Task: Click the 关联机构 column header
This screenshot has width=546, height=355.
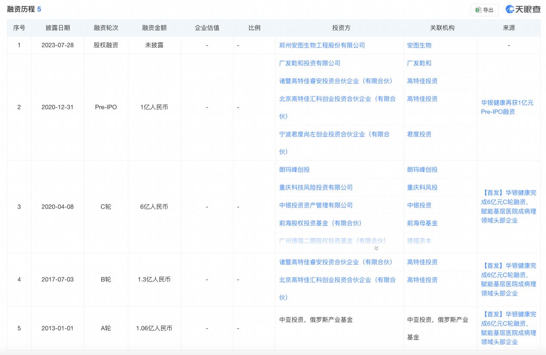Action: tap(442, 28)
